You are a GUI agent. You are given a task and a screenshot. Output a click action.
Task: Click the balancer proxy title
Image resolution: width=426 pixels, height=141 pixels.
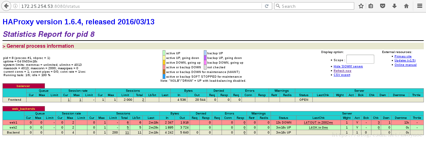tap(24, 86)
